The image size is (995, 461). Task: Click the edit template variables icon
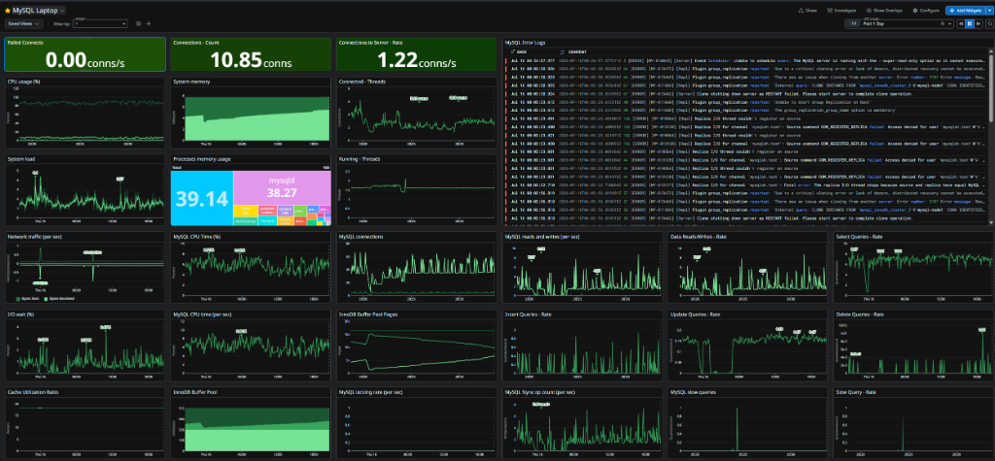tap(138, 23)
